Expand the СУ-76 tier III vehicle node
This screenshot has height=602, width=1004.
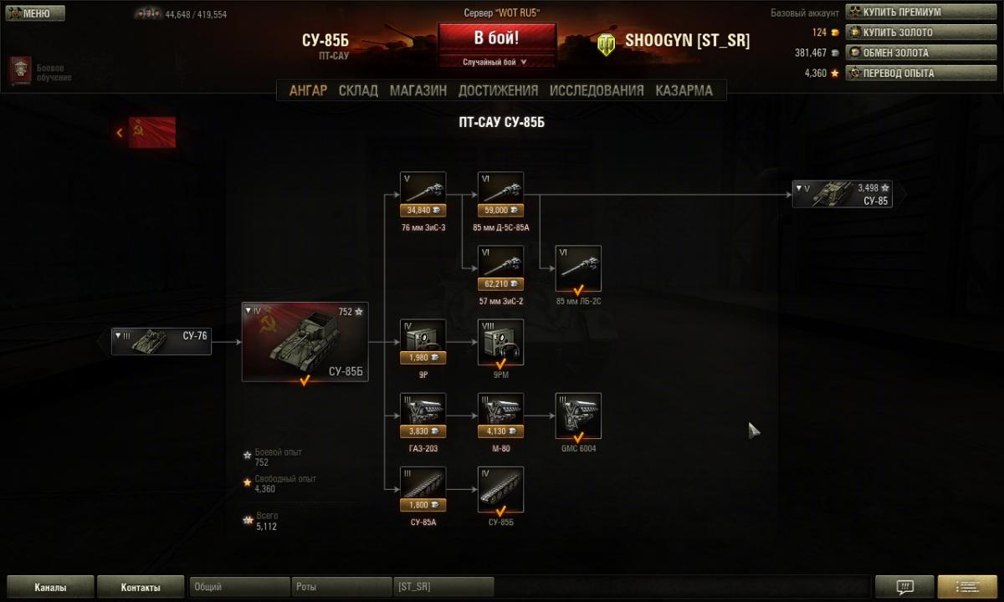click(x=161, y=341)
